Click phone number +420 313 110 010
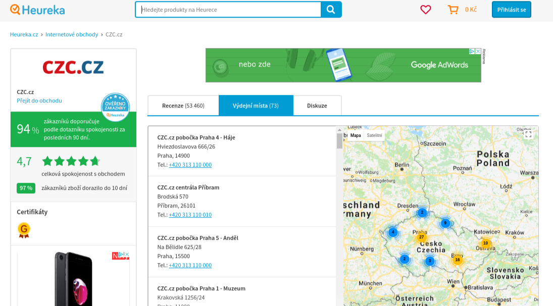Viewport: 553px width, 306px height. pos(190,215)
